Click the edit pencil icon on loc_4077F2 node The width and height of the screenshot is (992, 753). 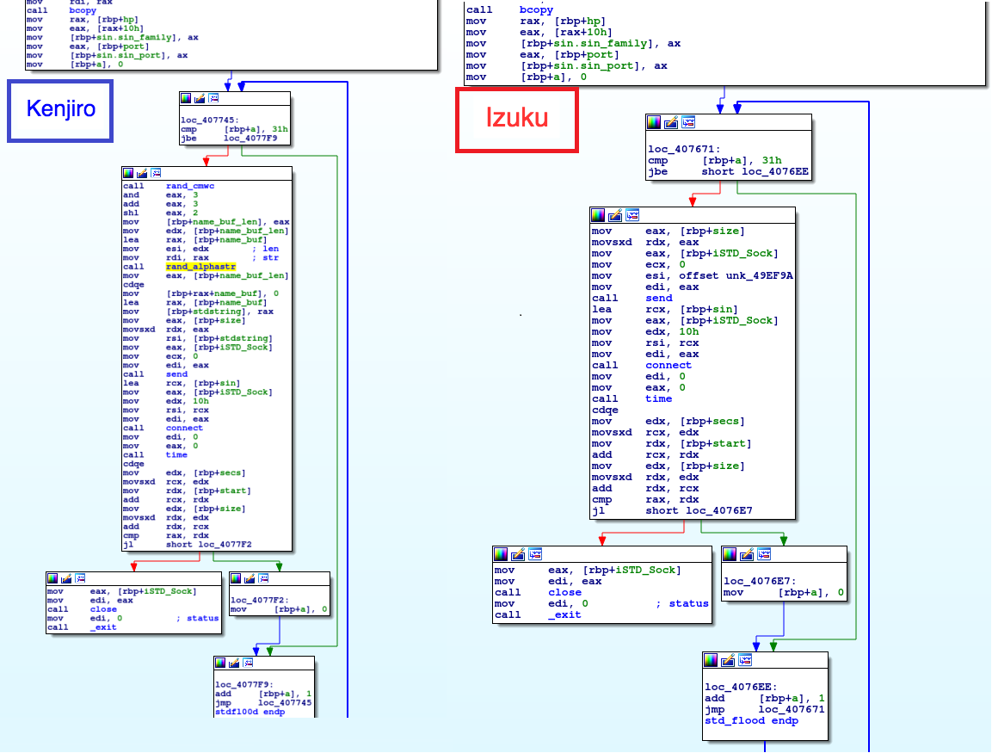[x=250, y=578]
